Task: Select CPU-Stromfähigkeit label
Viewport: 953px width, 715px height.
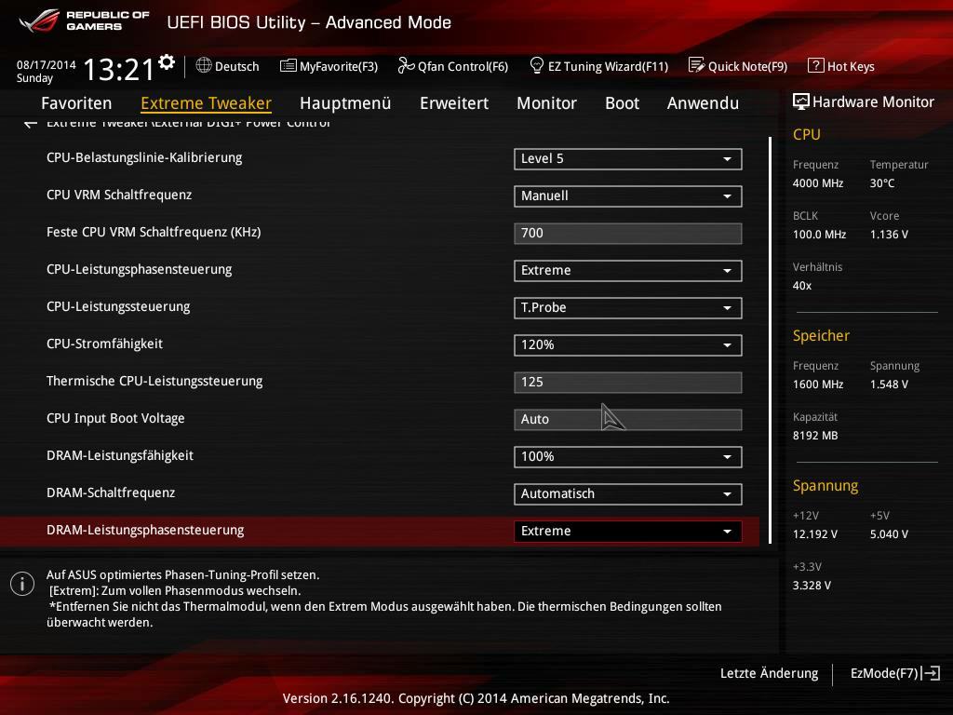Action: (104, 344)
